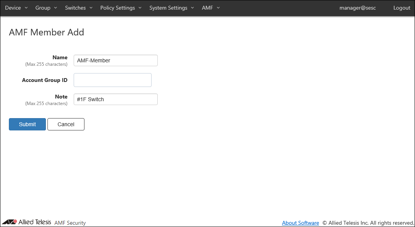Click the Policy Settings menu label

coord(118,8)
